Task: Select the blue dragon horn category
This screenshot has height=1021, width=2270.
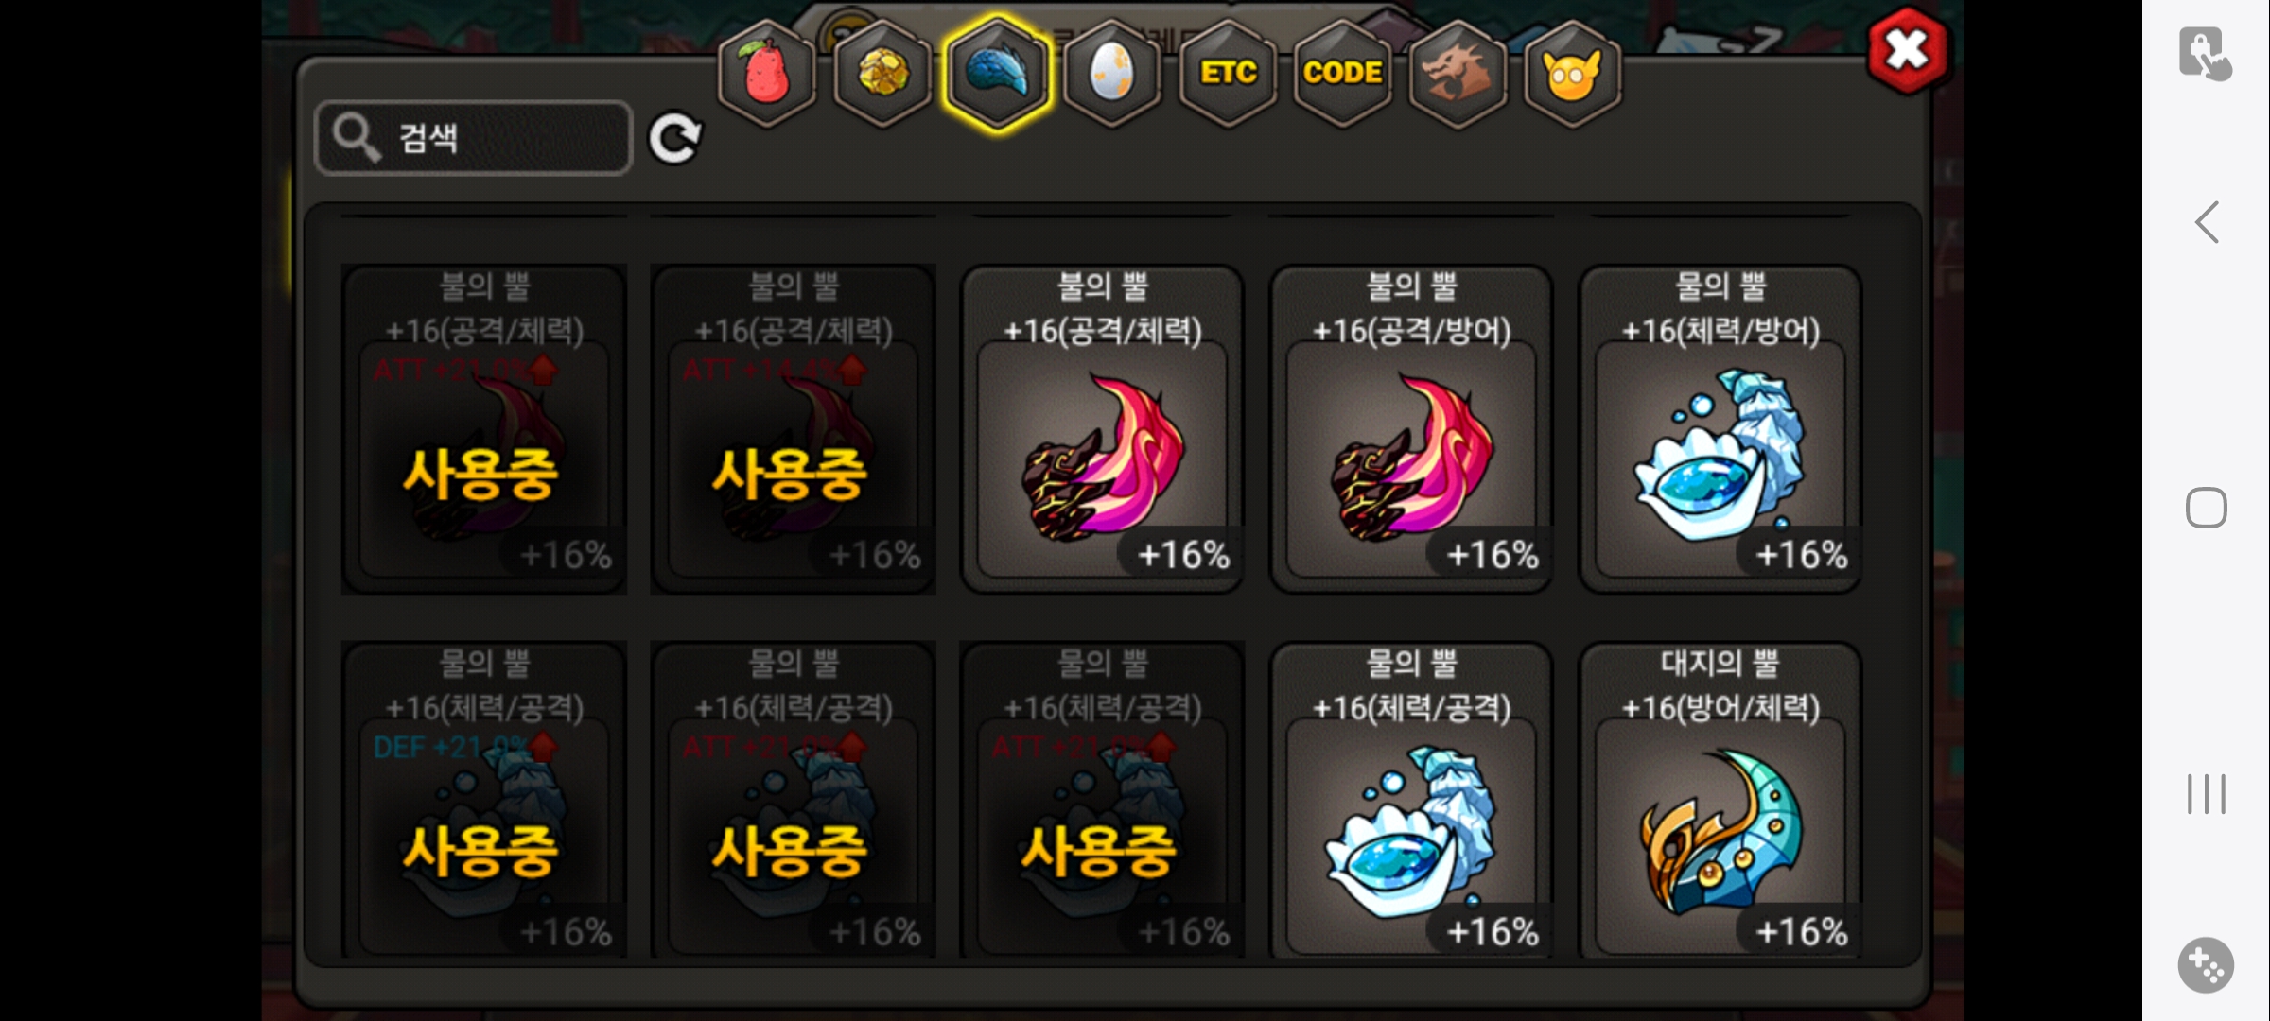Action: point(998,74)
